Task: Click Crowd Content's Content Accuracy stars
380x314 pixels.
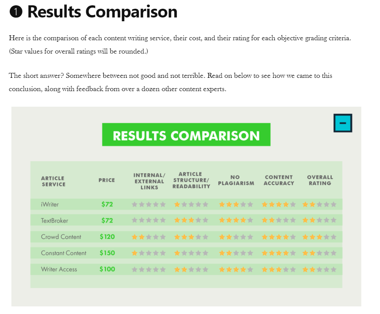Action: pos(279,237)
